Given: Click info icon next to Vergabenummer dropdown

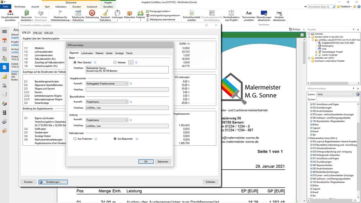Looking at the screenshot, I should 131,83.
